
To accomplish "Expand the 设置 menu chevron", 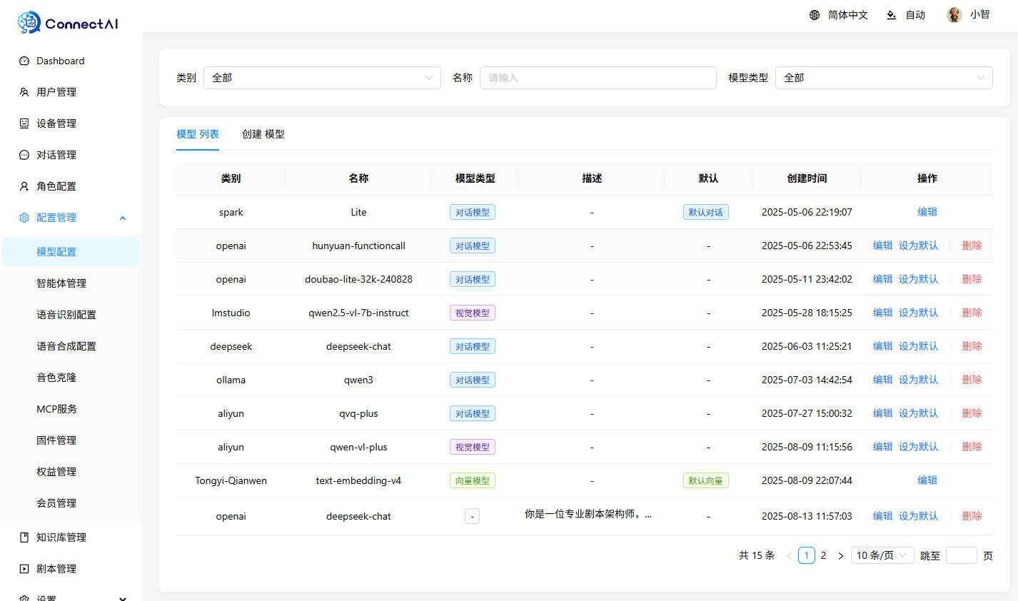I will 123,598.
